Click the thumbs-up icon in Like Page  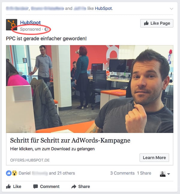tap(146, 23)
